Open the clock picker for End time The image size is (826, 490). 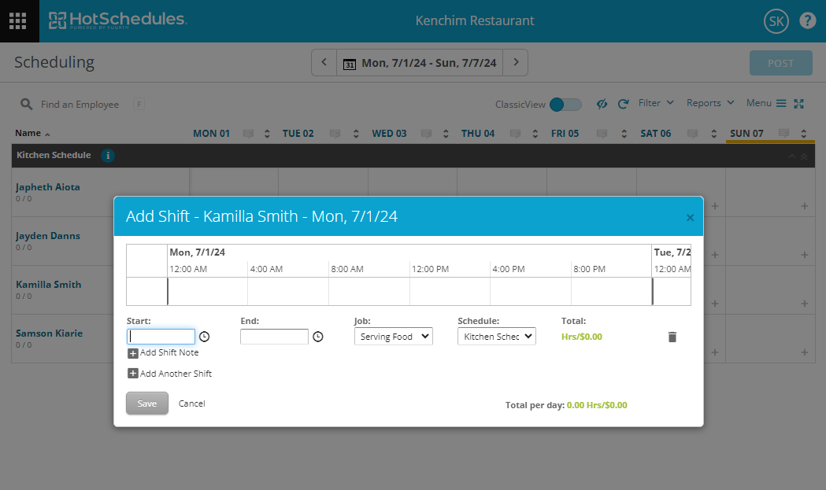point(317,336)
